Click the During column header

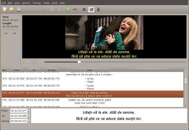coord(52,70)
